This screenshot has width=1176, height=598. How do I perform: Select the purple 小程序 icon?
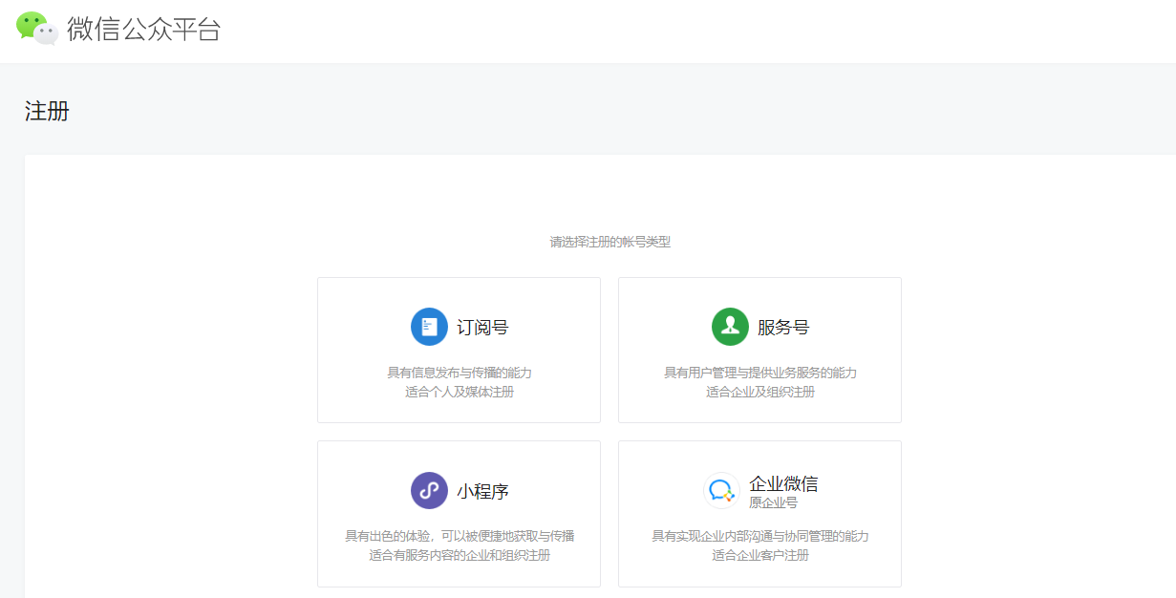[x=429, y=491]
